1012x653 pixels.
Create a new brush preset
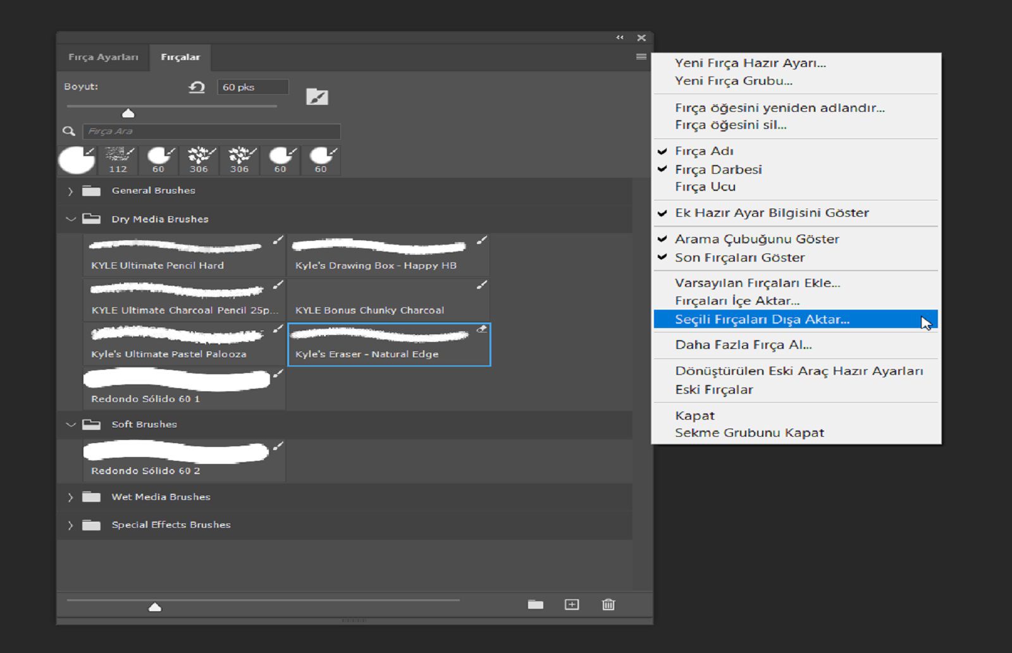point(572,605)
